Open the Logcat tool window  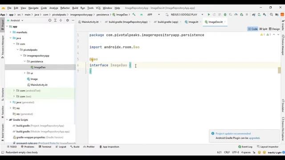61,147
